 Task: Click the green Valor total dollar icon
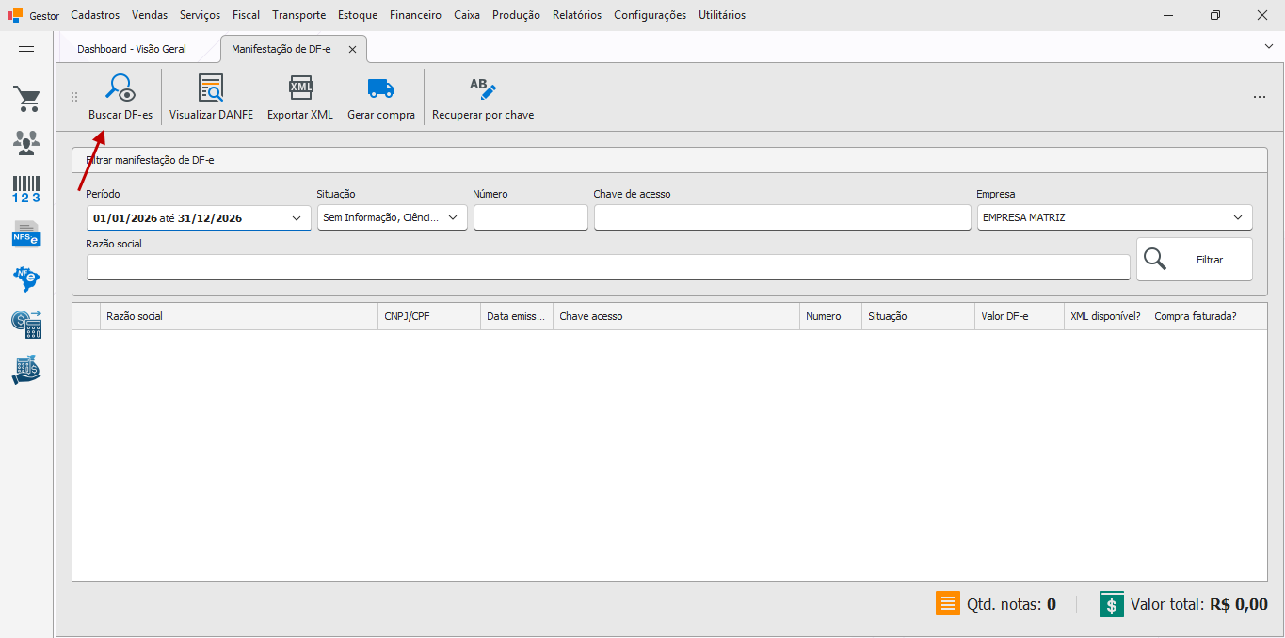click(1112, 604)
